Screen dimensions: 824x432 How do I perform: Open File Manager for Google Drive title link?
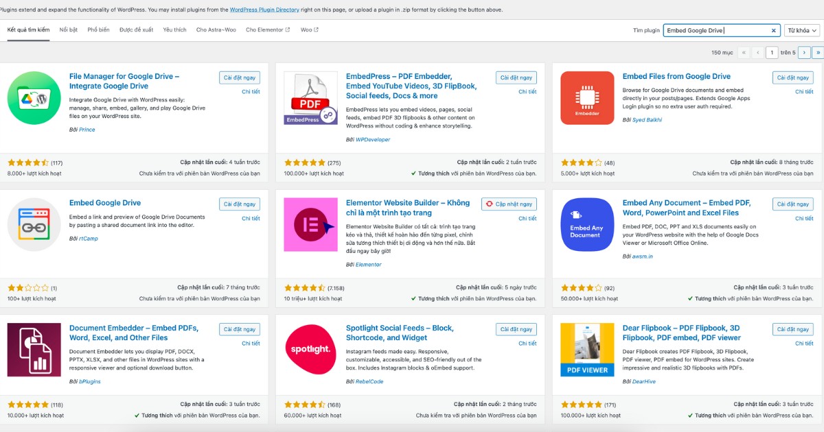pyautogui.click(x=124, y=81)
